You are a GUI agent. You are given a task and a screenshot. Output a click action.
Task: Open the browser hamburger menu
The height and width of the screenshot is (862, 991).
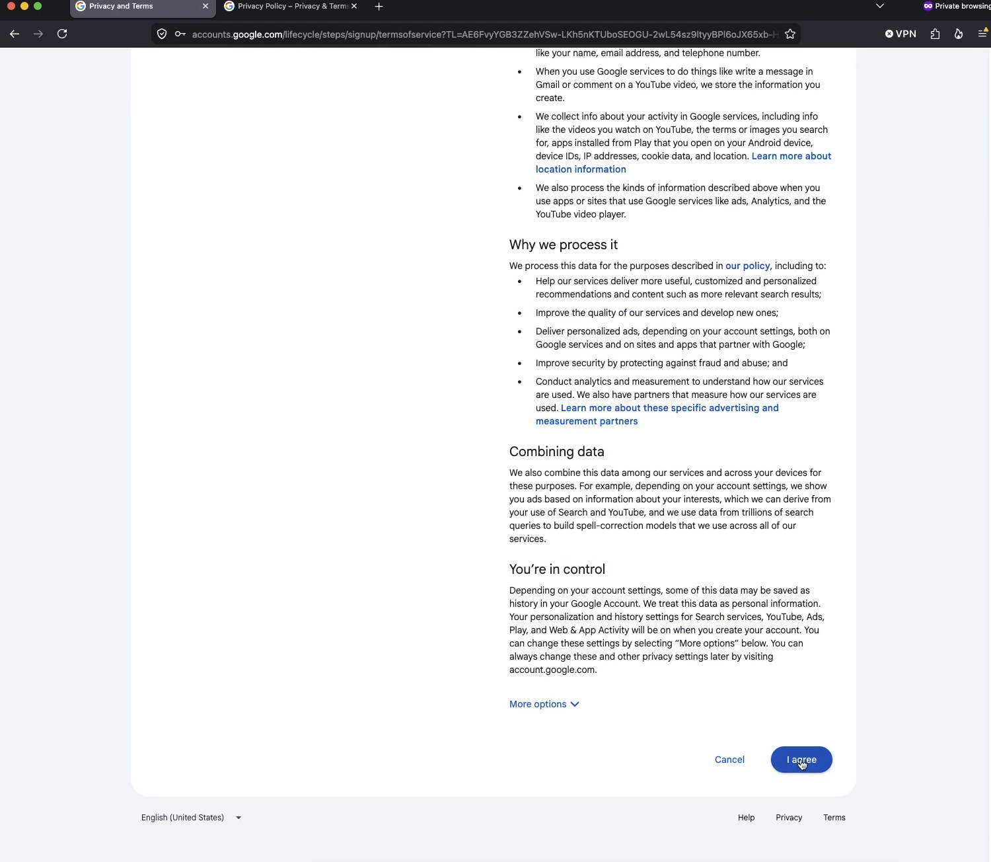click(982, 34)
